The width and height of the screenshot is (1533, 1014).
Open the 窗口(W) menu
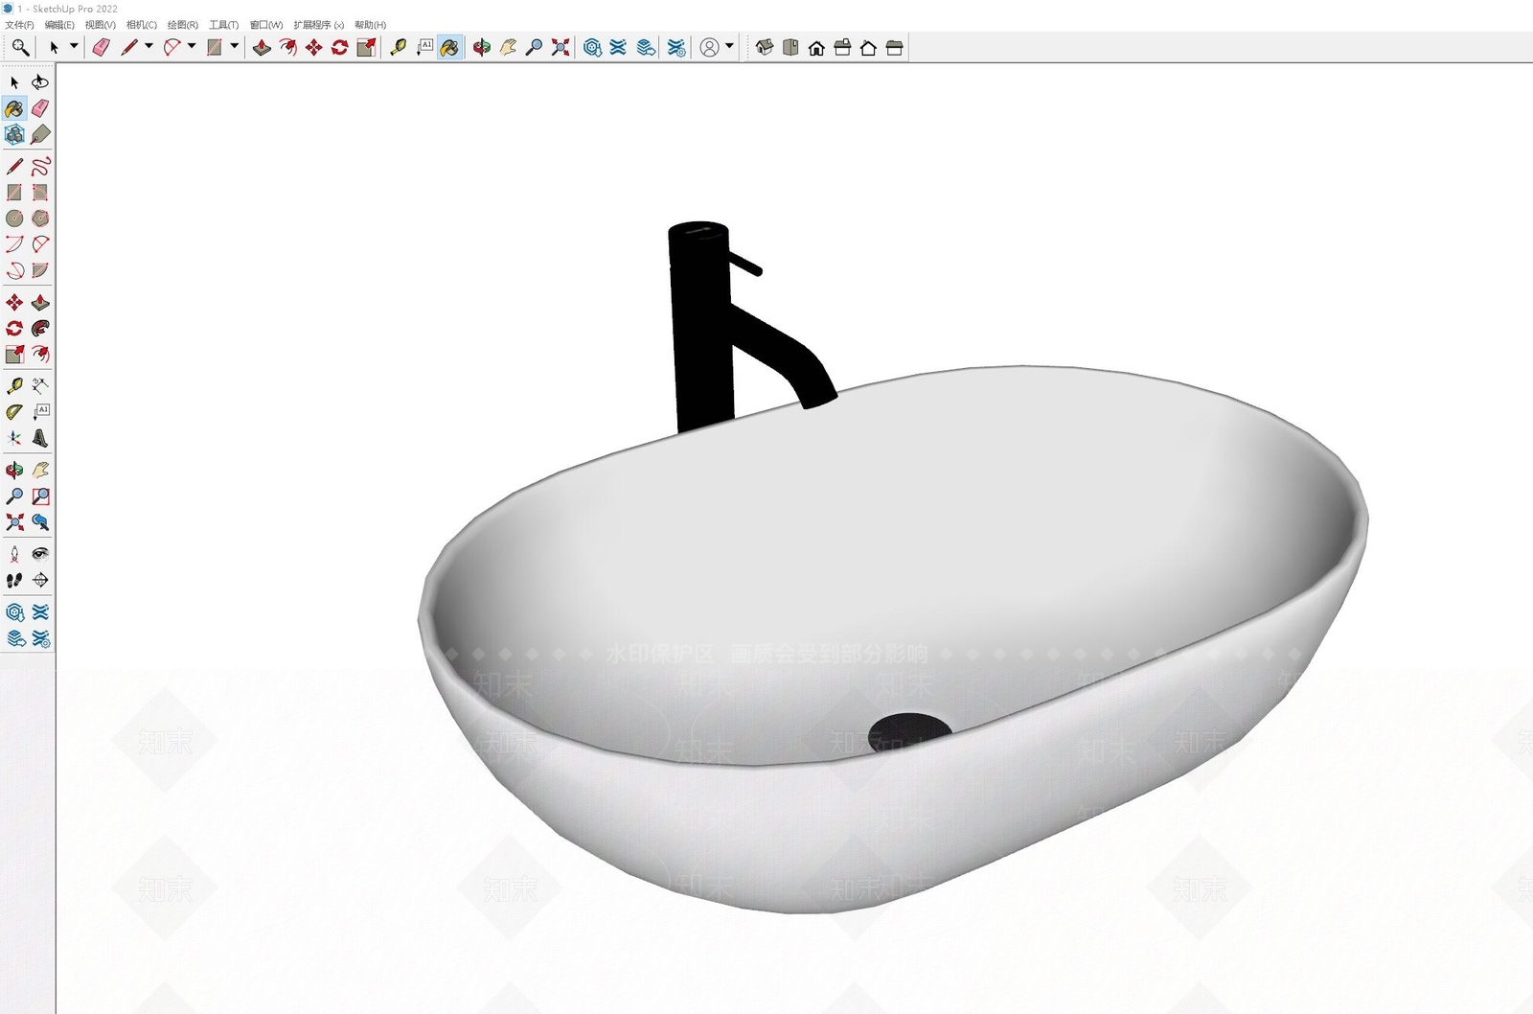[x=266, y=25]
